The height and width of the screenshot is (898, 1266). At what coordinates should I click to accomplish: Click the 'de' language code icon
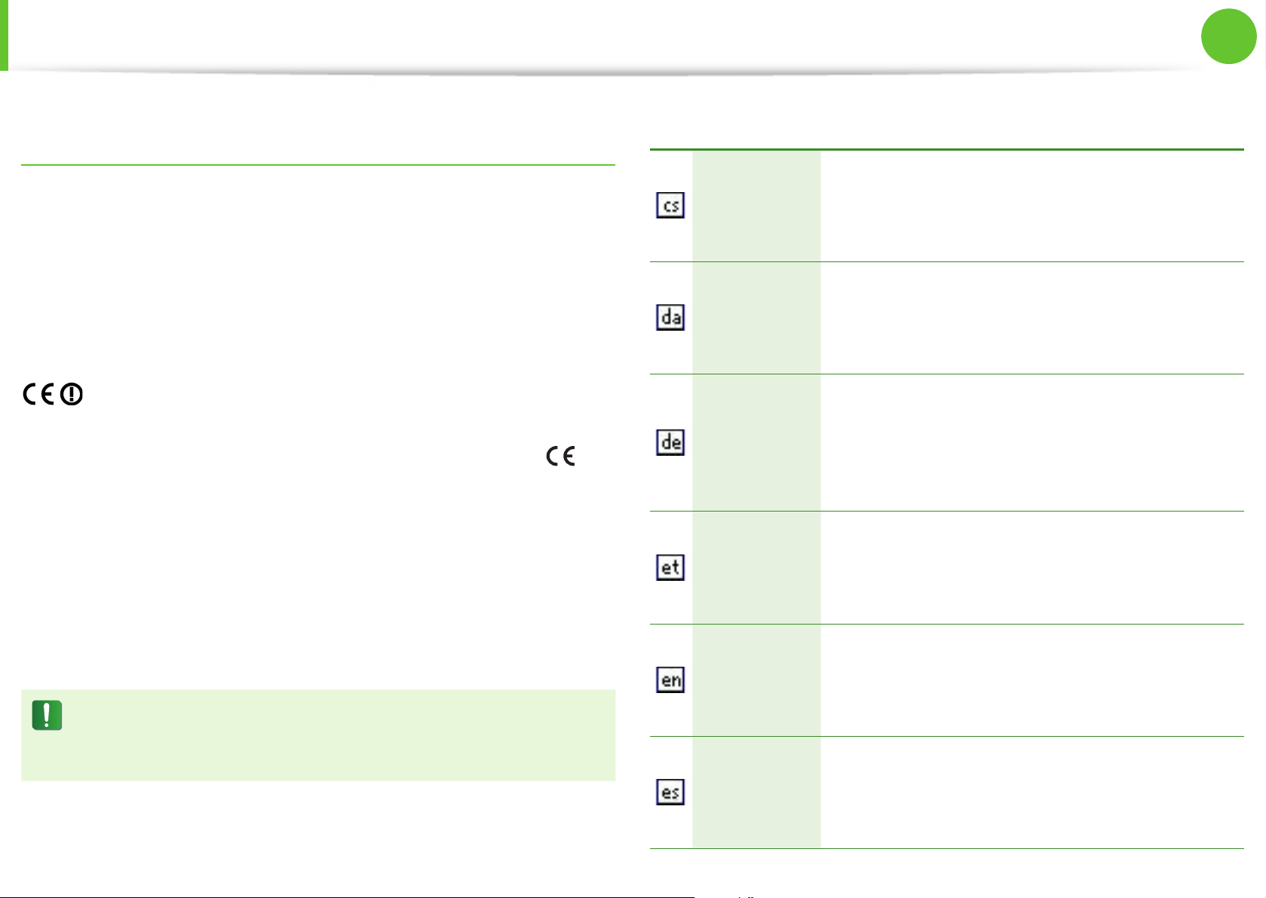click(x=670, y=442)
